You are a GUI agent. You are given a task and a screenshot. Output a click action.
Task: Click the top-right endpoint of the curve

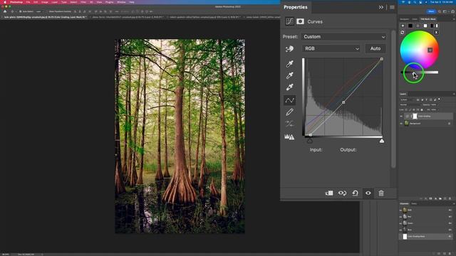click(382, 59)
